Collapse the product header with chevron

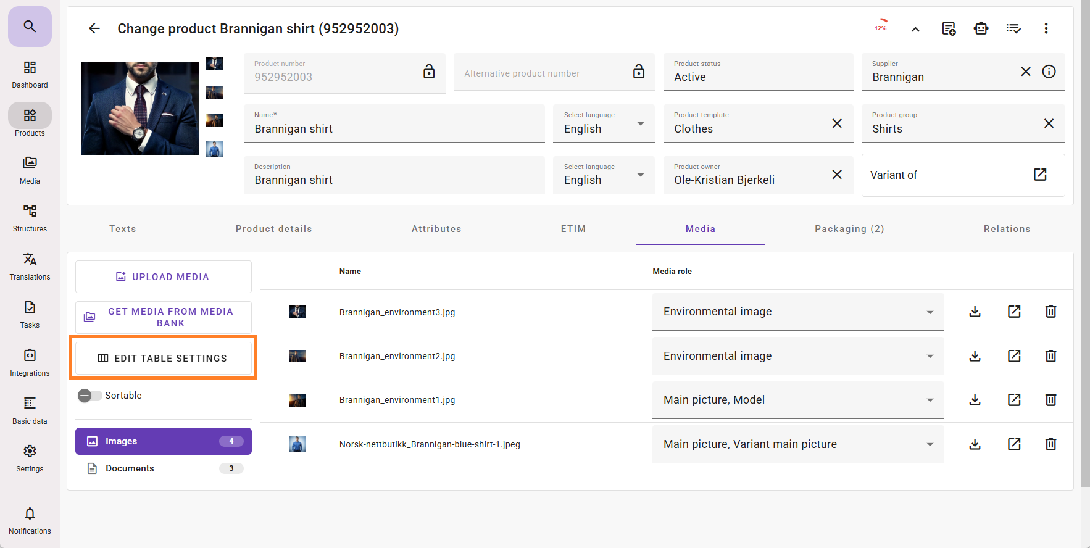[x=915, y=29]
